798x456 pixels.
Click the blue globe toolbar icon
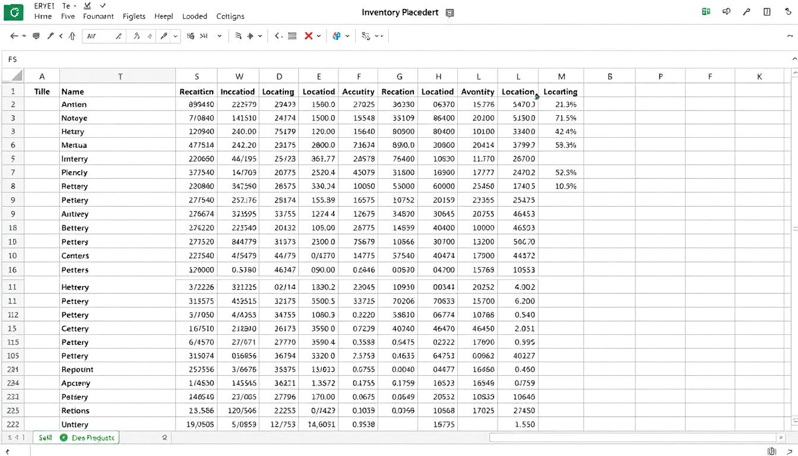337,36
